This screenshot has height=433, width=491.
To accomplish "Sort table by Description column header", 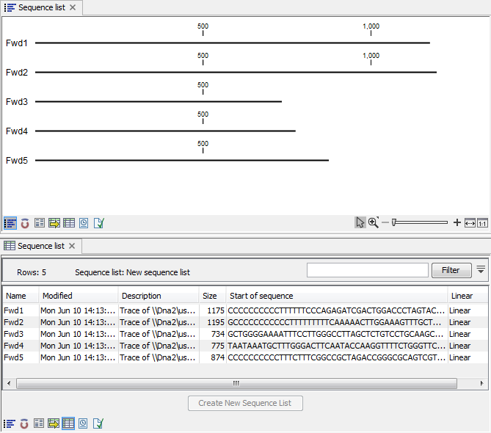I will (159, 296).
